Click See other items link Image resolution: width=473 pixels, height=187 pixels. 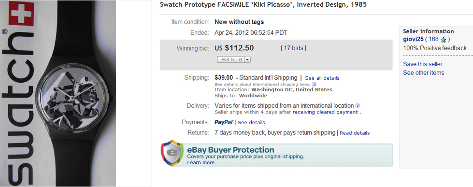coord(424,72)
